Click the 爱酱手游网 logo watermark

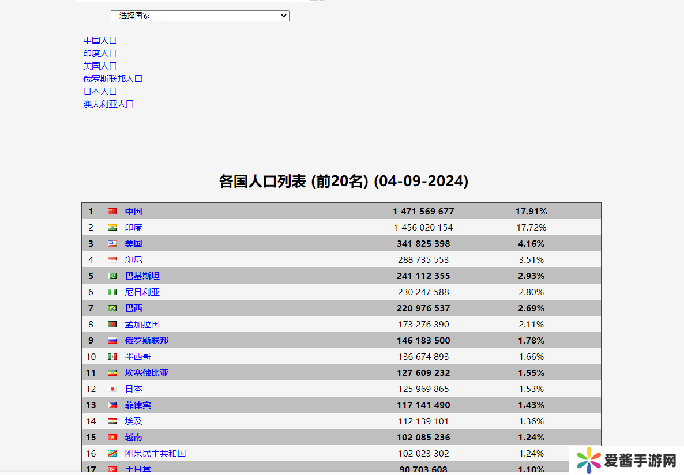click(626, 460)
